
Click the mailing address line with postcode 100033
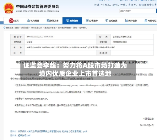coord(56,105)
